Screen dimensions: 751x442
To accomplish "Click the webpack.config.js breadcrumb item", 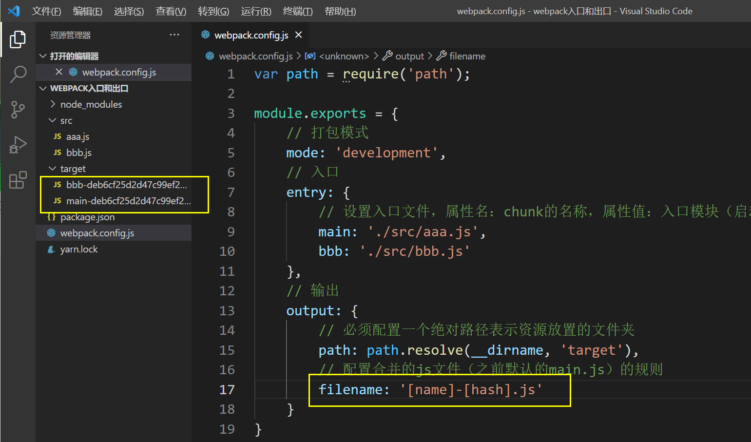I will coord(256,56).
